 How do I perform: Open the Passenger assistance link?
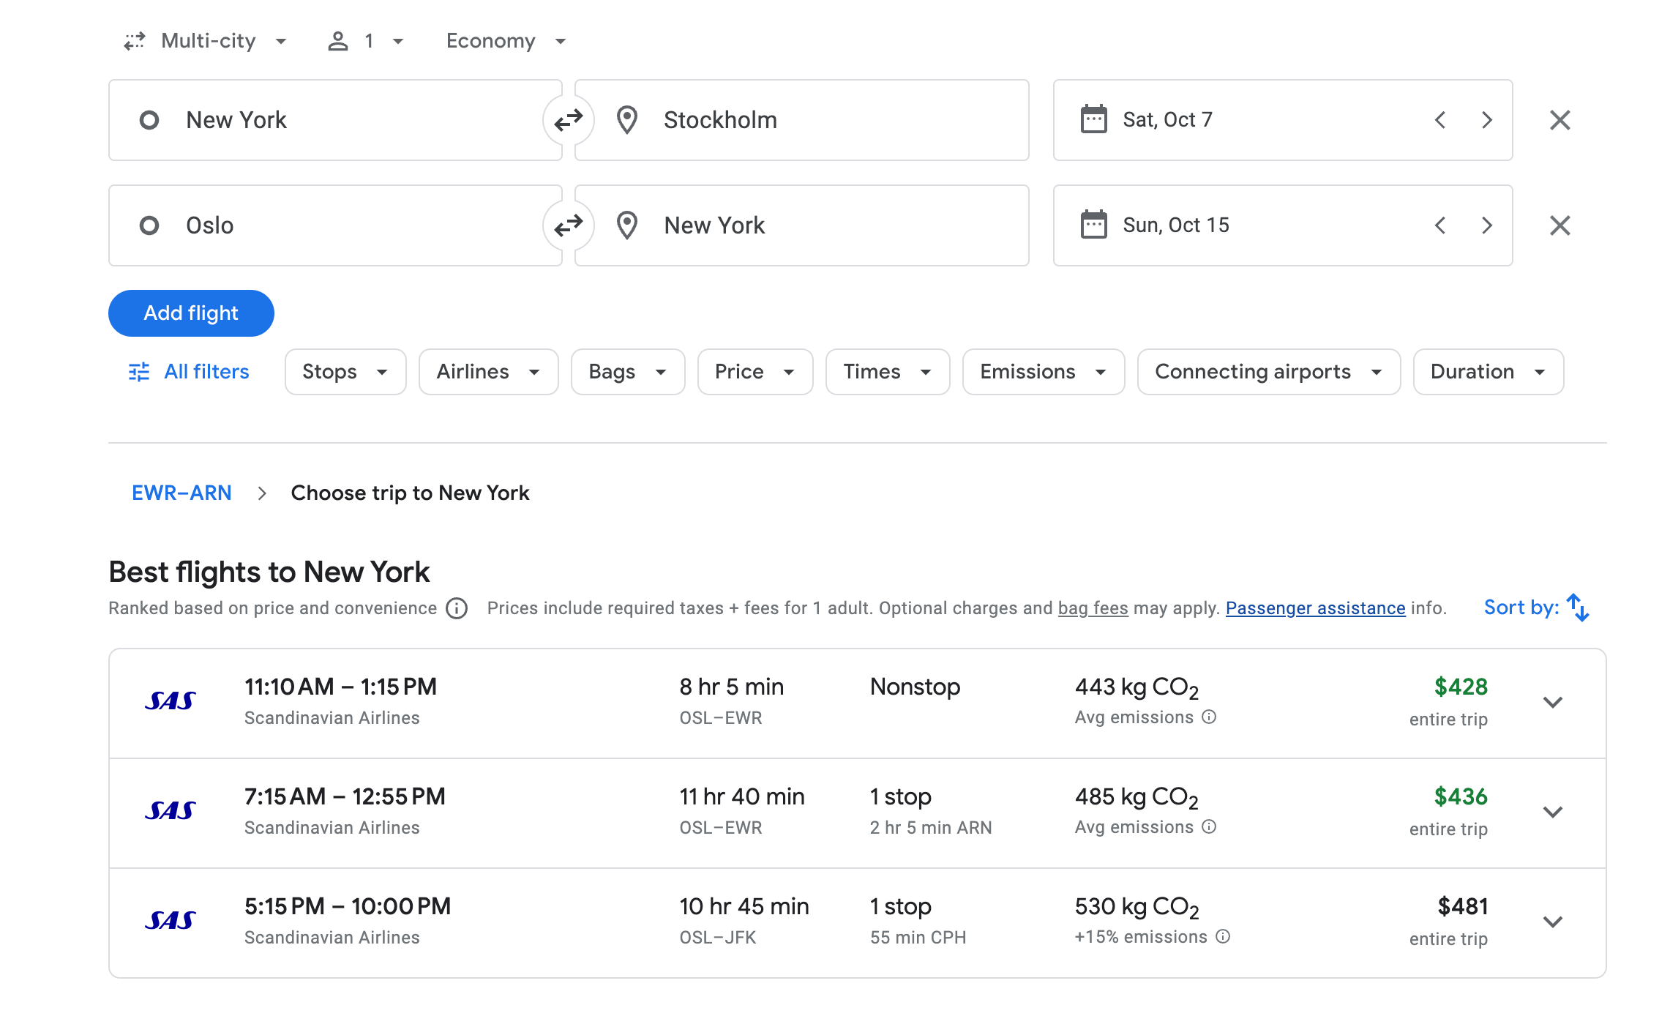tap(1315, 608)
